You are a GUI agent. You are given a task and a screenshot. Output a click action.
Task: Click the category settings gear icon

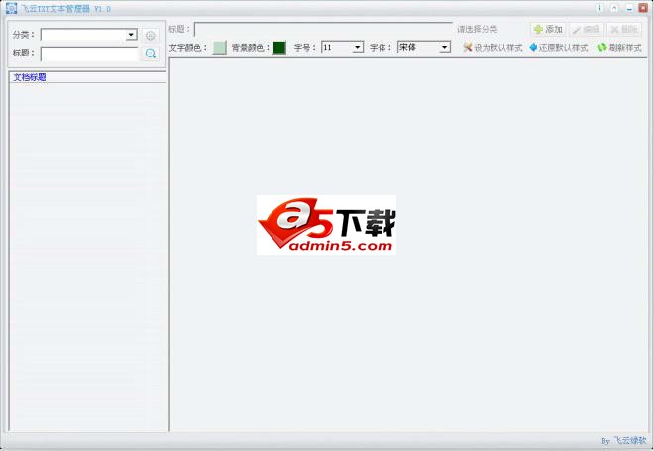[151, 35]
